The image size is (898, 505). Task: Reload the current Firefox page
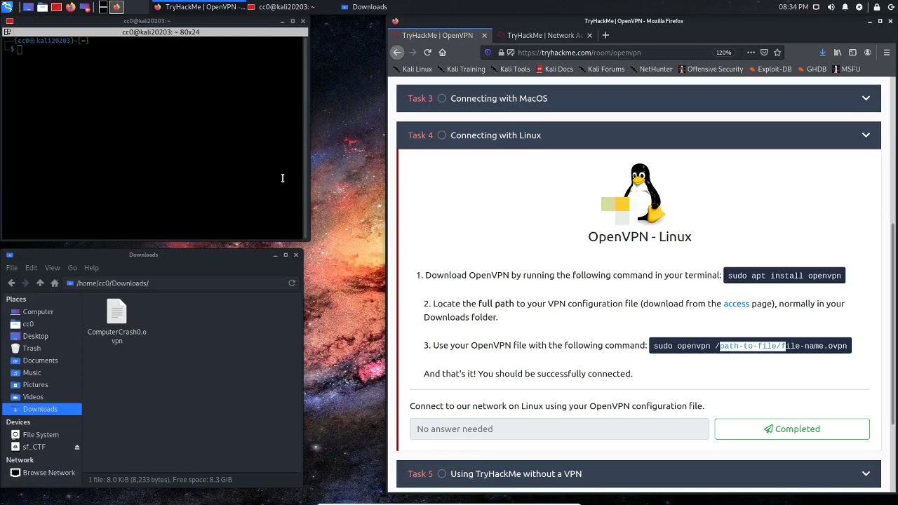(427, 53)
